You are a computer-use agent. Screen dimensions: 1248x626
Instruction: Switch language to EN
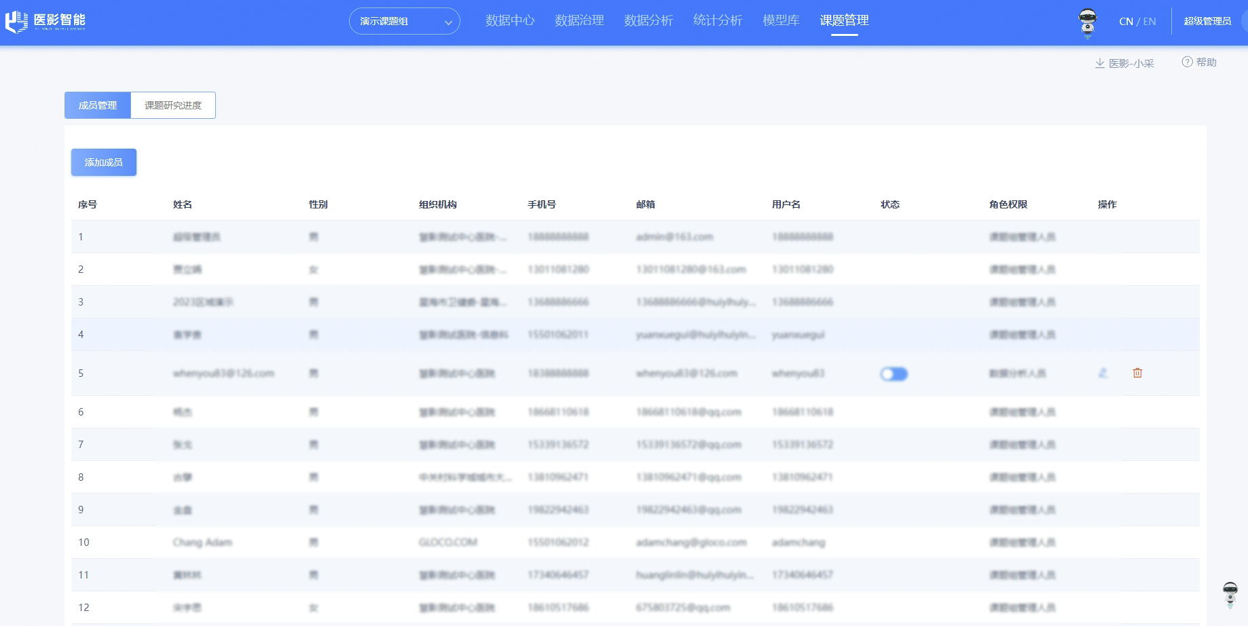[1150, 21]
